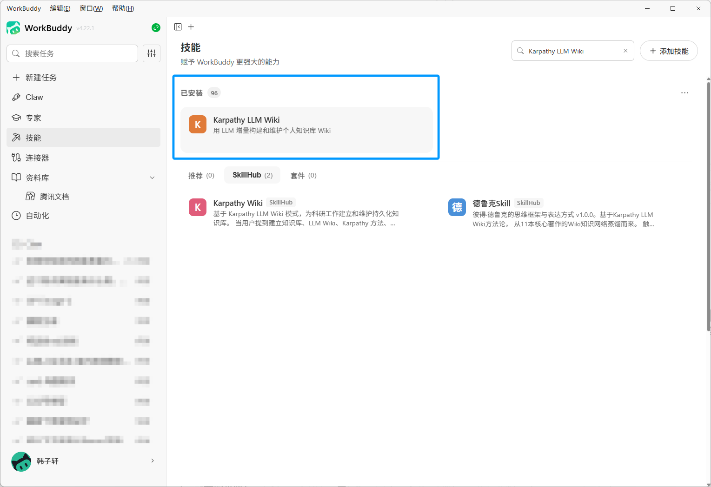Switch to the 推荐 (0) tab
This screenshot has height=487, width=711.
coord(201,176)
